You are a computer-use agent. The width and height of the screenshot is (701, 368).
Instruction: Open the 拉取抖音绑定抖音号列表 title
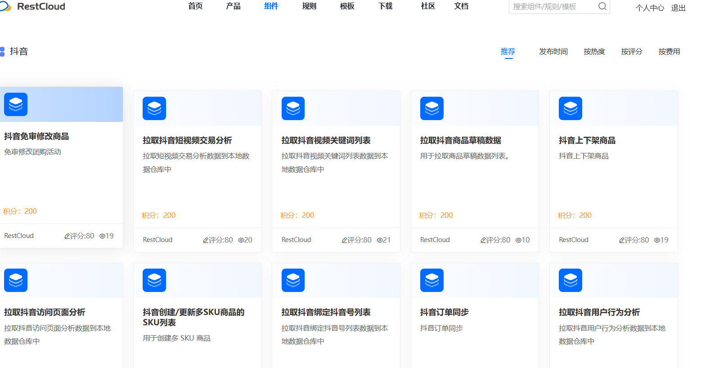[326, 312]
